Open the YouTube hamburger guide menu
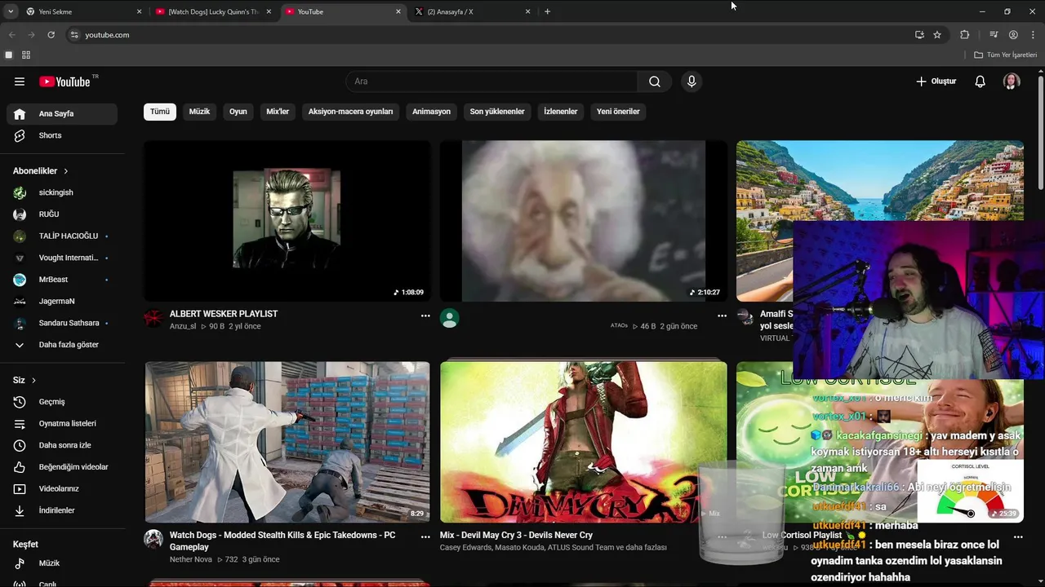The image size is (1045, 587). pyautogui.click(x=20, y=82)
